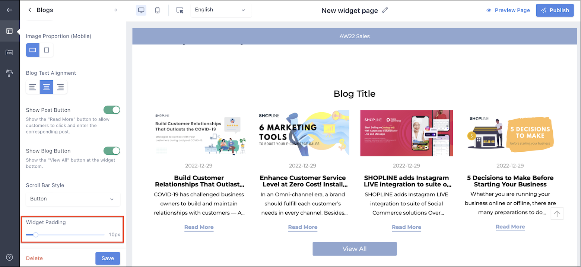Toggle Show Post Button switch
The height and width of the screenshot is (267, 581).
tap(112, 110)
